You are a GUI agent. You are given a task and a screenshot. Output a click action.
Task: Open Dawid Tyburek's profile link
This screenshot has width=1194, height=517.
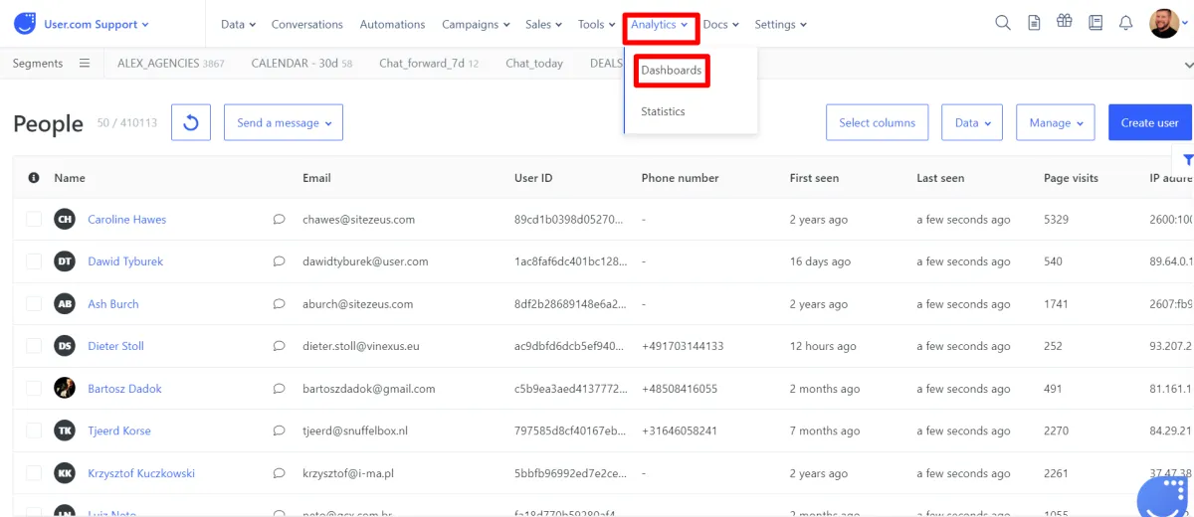point(125,261)
